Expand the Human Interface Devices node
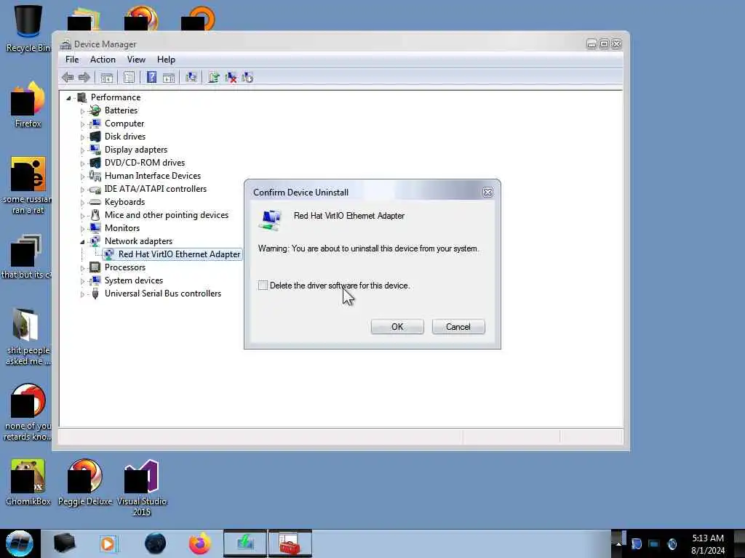This screenshot has height=558, width=745. [82, 176]
